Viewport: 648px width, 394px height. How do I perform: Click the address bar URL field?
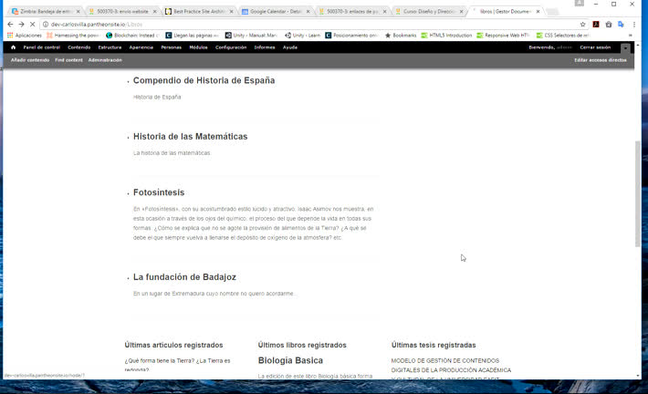310,25
